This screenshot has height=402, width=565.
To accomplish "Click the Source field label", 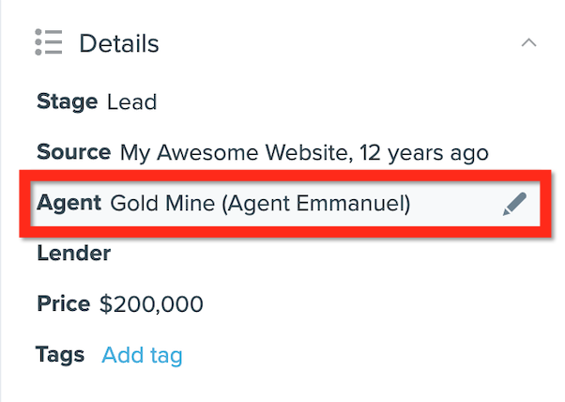I will (74, 152).
